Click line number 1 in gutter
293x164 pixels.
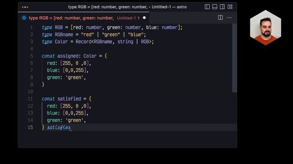point(32,27)
